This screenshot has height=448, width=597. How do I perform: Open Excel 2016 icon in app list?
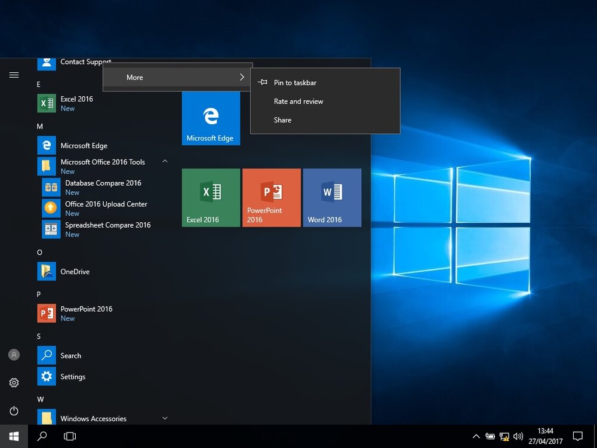click(x=47, y=103)
